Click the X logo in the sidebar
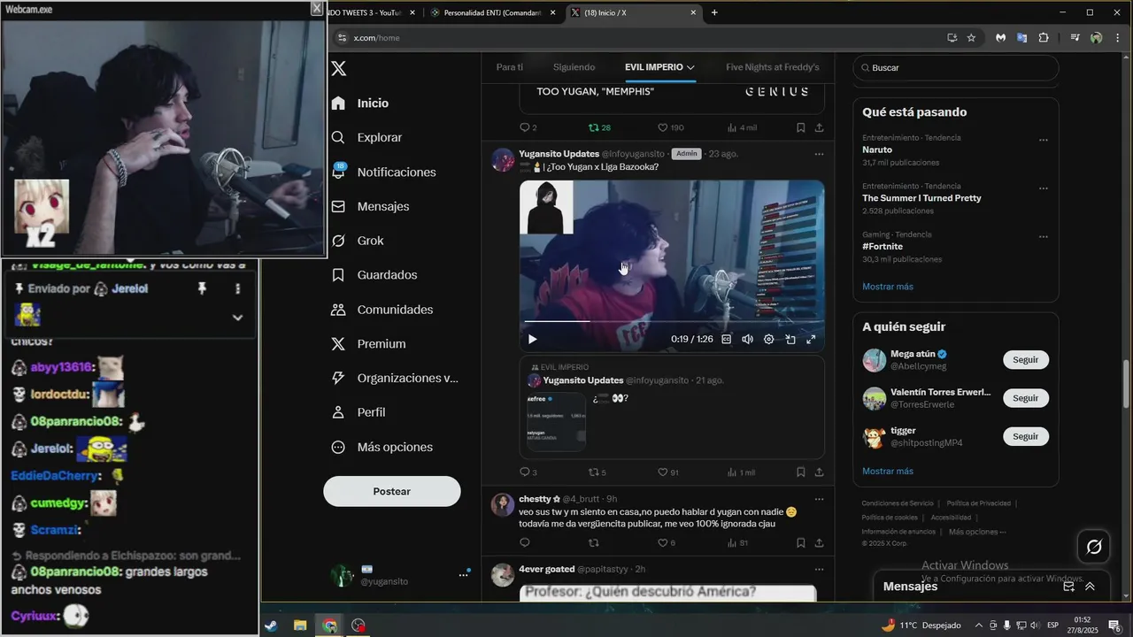 [x=338, y=69]
